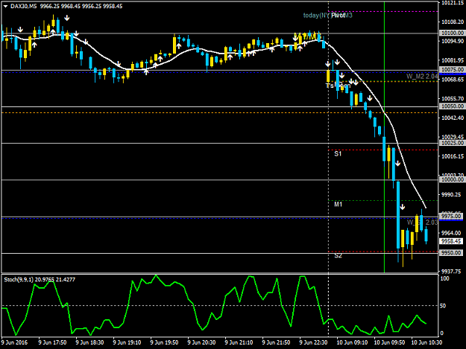Click the 9 Jun 19:10 time label
Screen dimensions: 466x349
[x=127, y=342]
